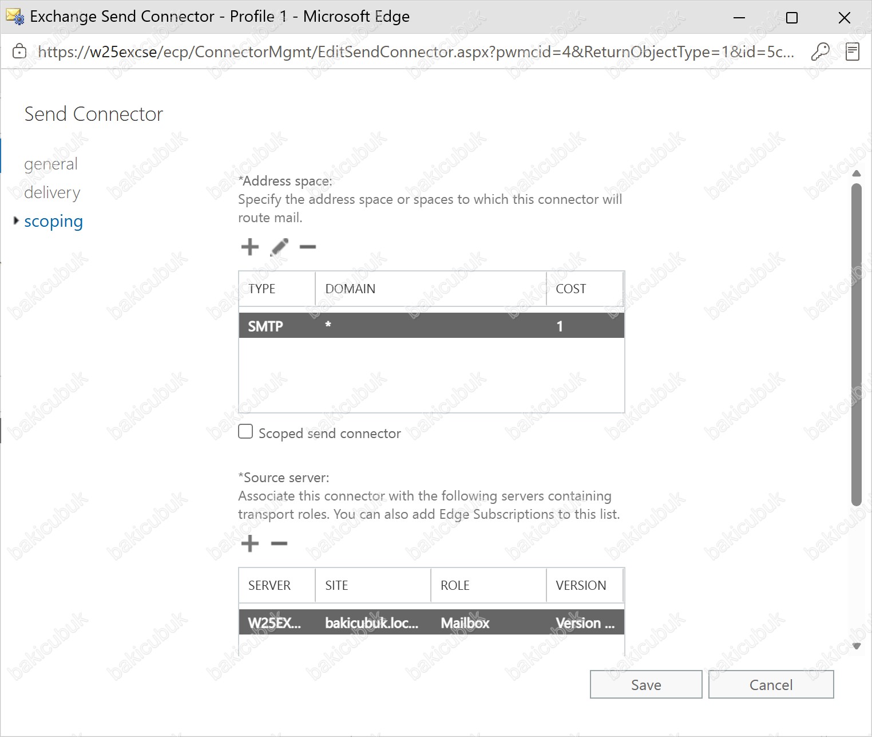Click the Version ... cell

tap(585, 622)
